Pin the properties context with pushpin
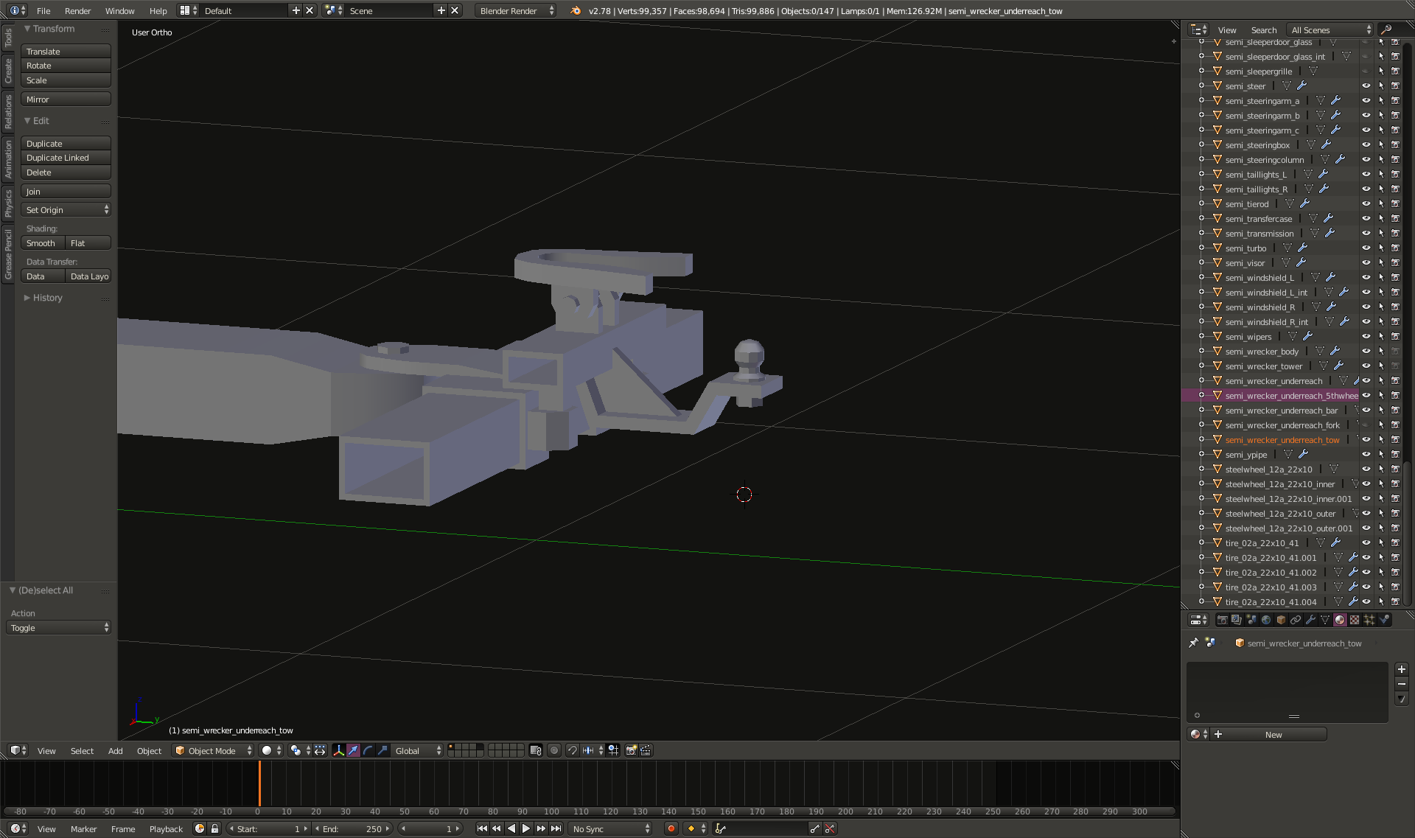The width and height of the screenshot is (1415, 838). 1194,643
